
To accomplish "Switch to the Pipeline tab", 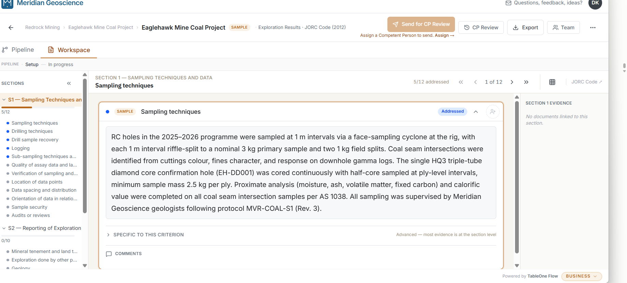I will pyautogui.click(x=18, y=50).
